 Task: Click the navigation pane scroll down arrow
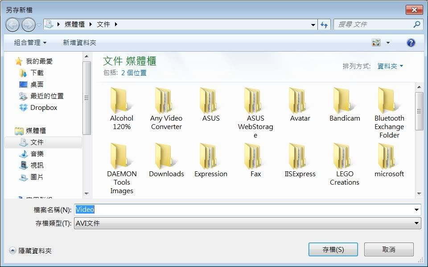click(86, 194)
